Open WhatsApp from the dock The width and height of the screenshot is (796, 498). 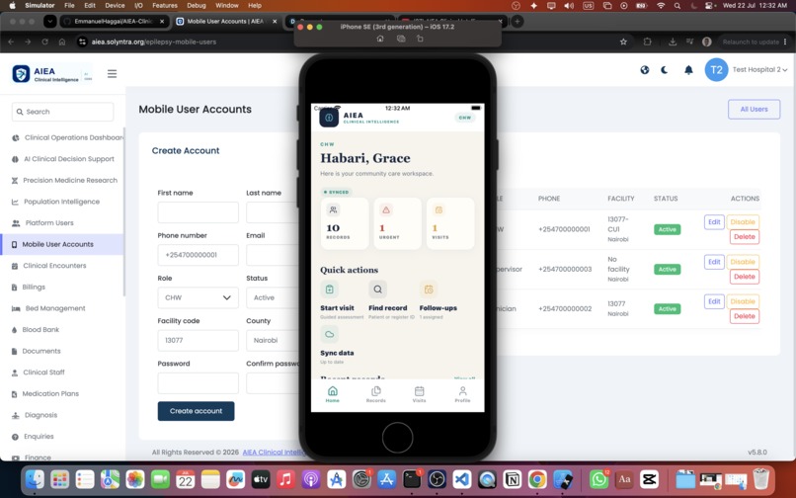click(x=599, y=479)
